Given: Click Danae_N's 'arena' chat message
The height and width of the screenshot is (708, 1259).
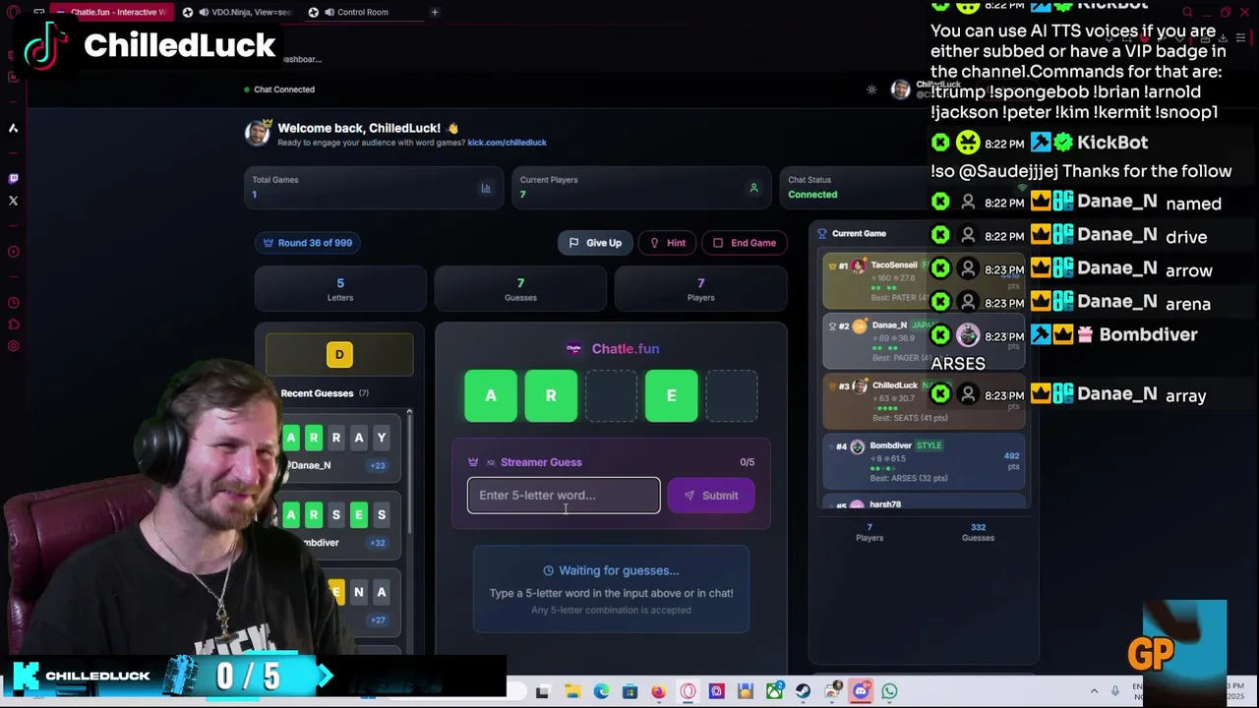Looking at the screenshot, I should click(1188, 304).
